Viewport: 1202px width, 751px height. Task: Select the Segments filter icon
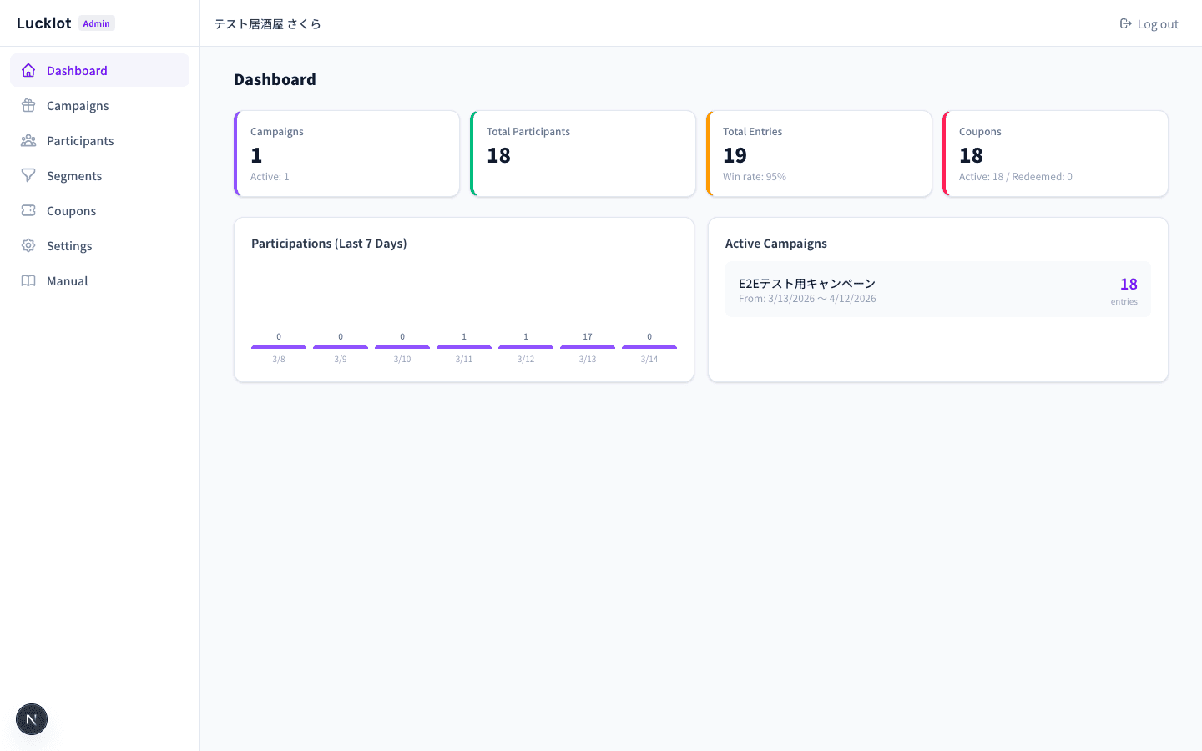[28, 175]
